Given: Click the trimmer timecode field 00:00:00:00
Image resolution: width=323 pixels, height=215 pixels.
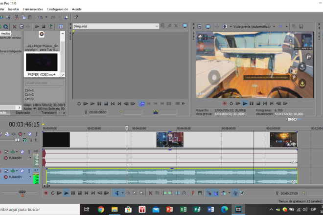Looking at the screenshot, I should click(x=98, y=112).
